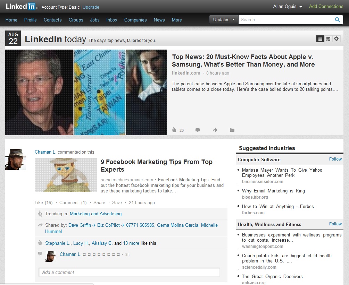Open the More navigation dropdown
Viewport: 349px width, 285px height.
click(177, 20)
